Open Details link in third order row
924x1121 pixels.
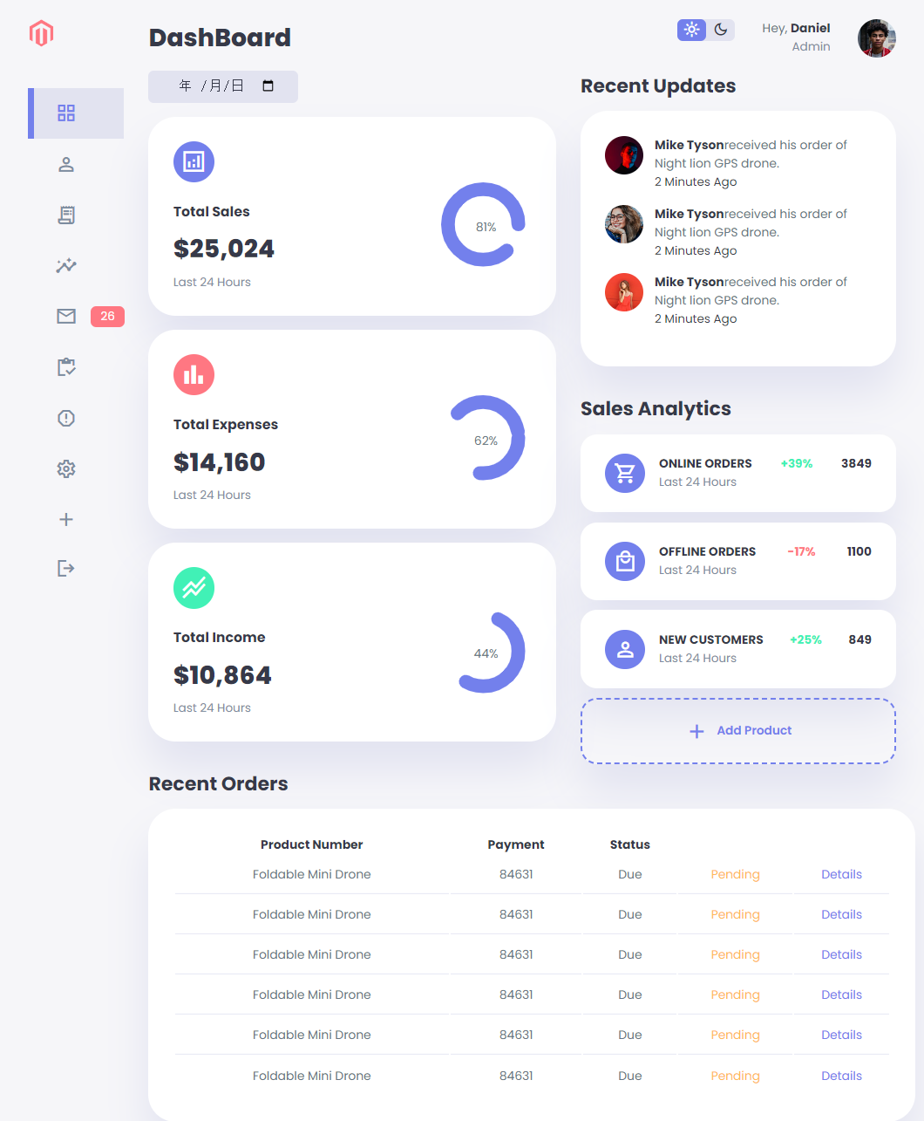point(841,954)
